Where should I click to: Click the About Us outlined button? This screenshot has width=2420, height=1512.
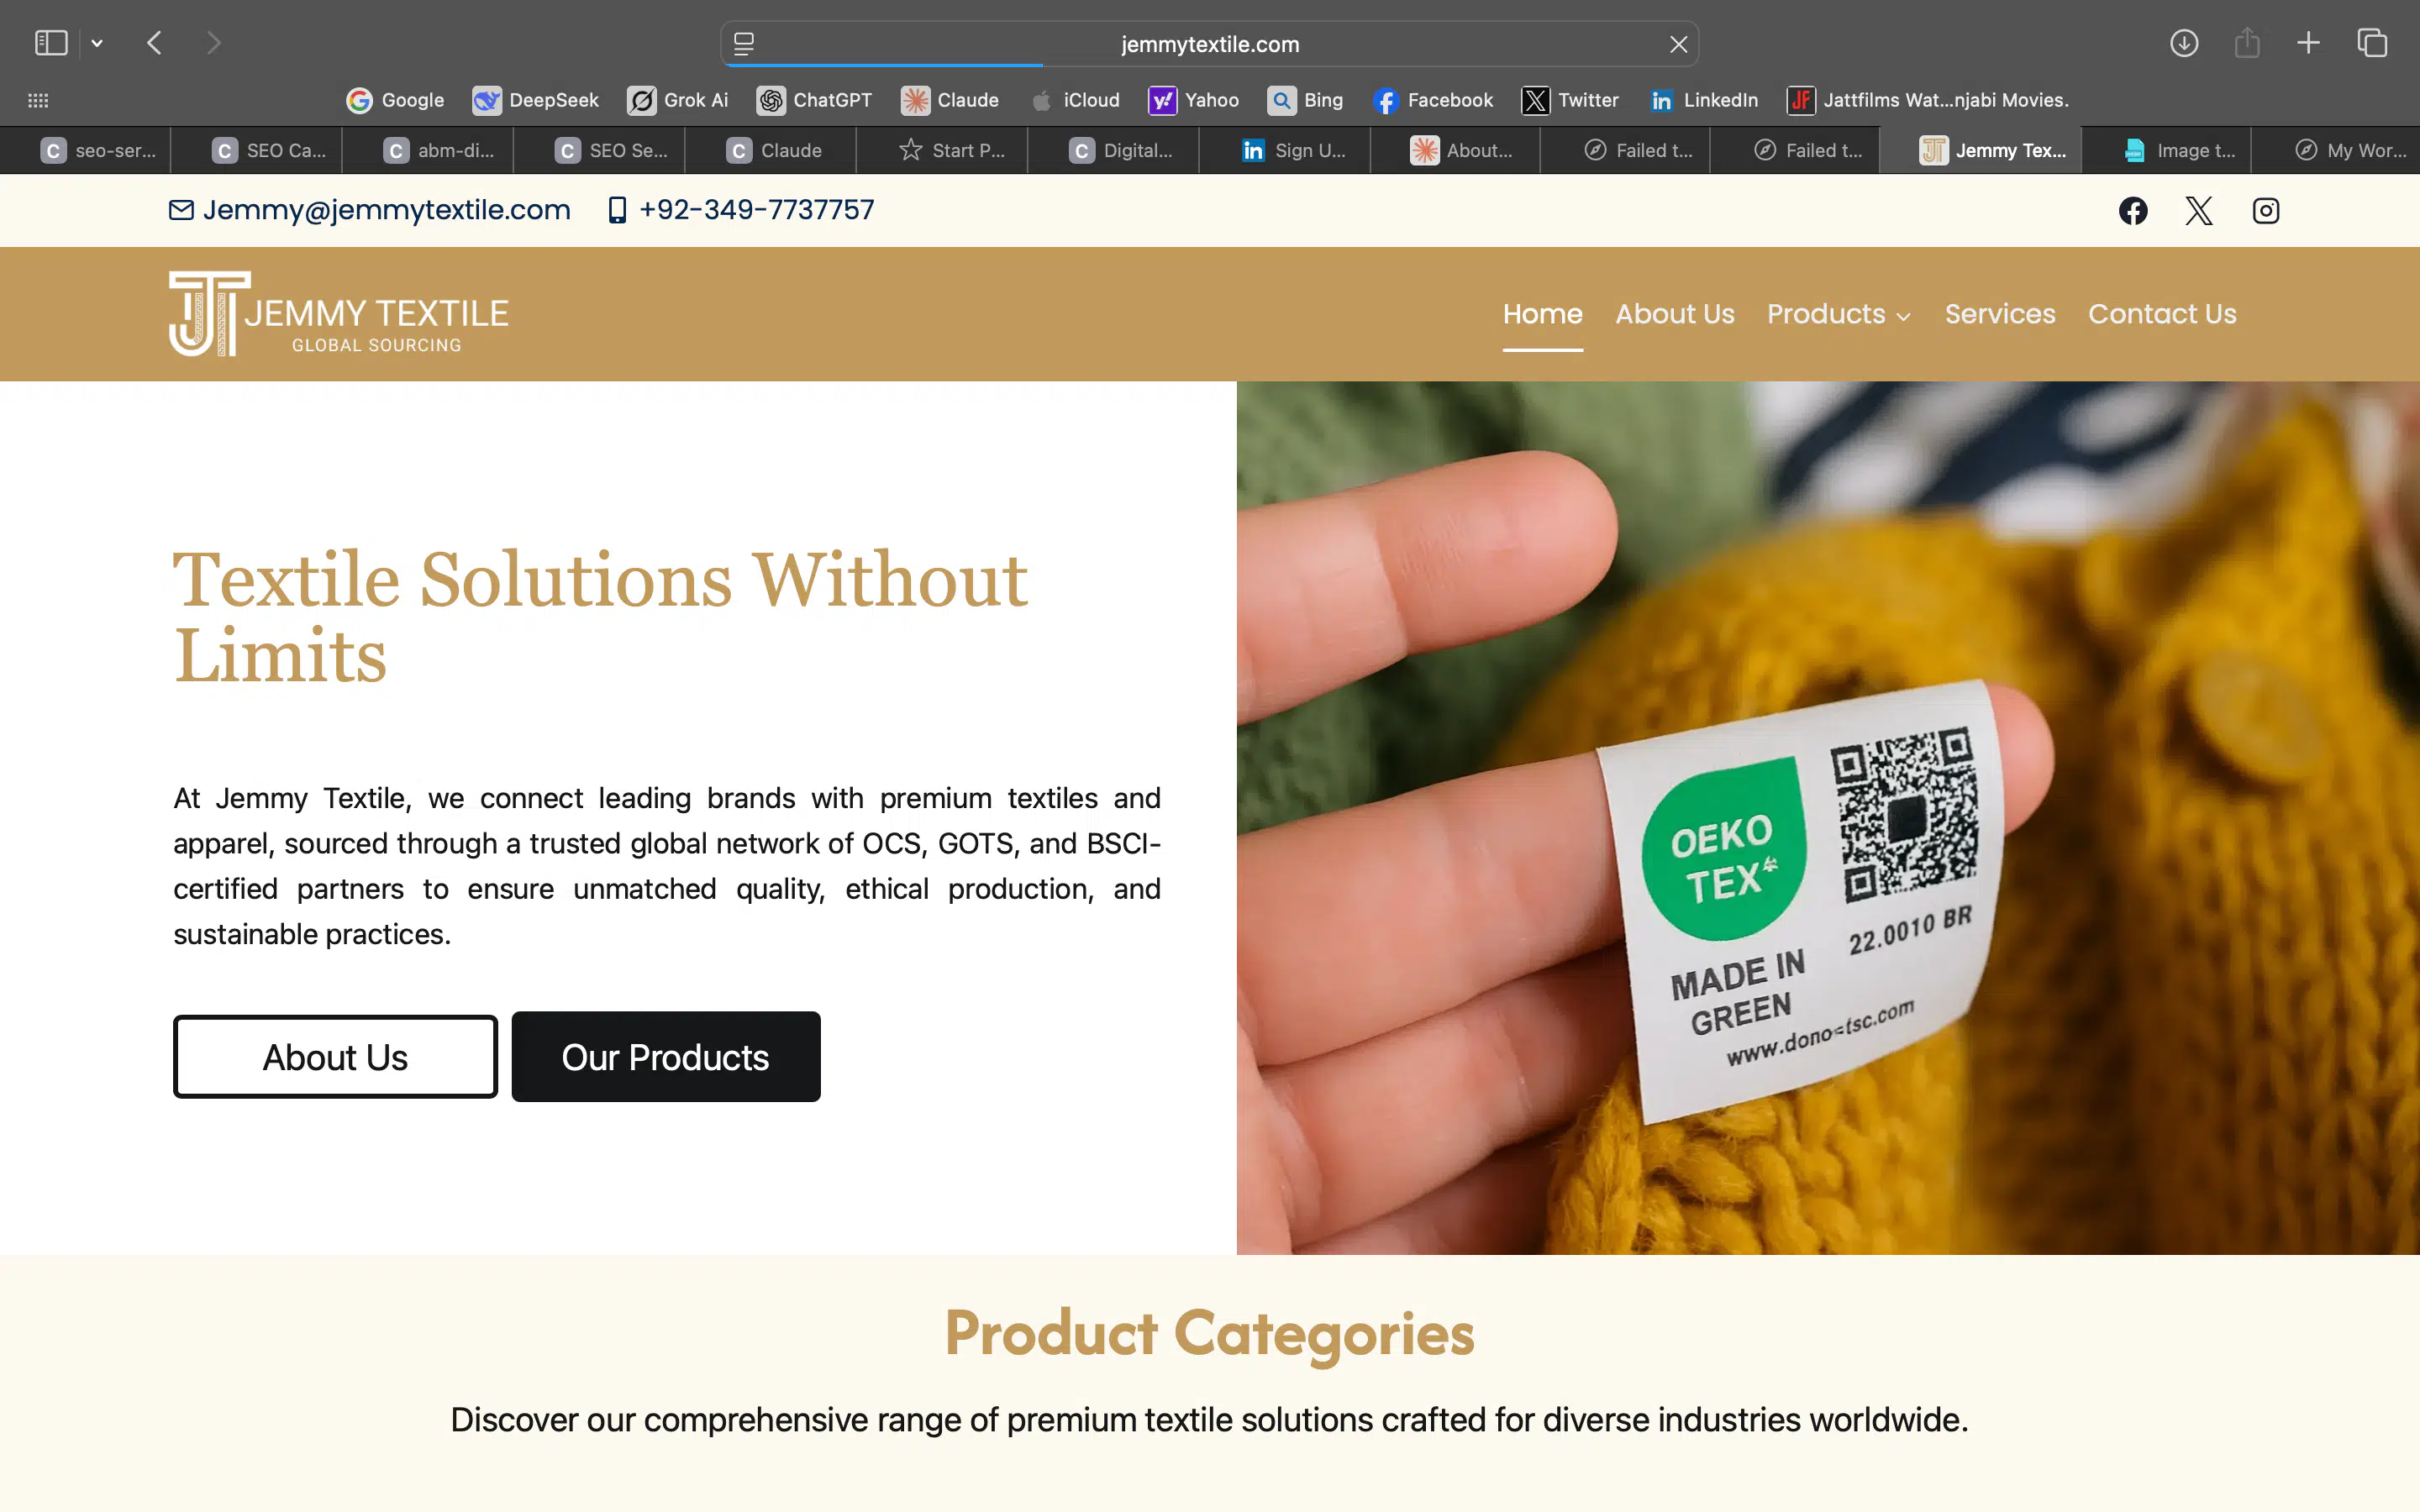coord(335,1057)
